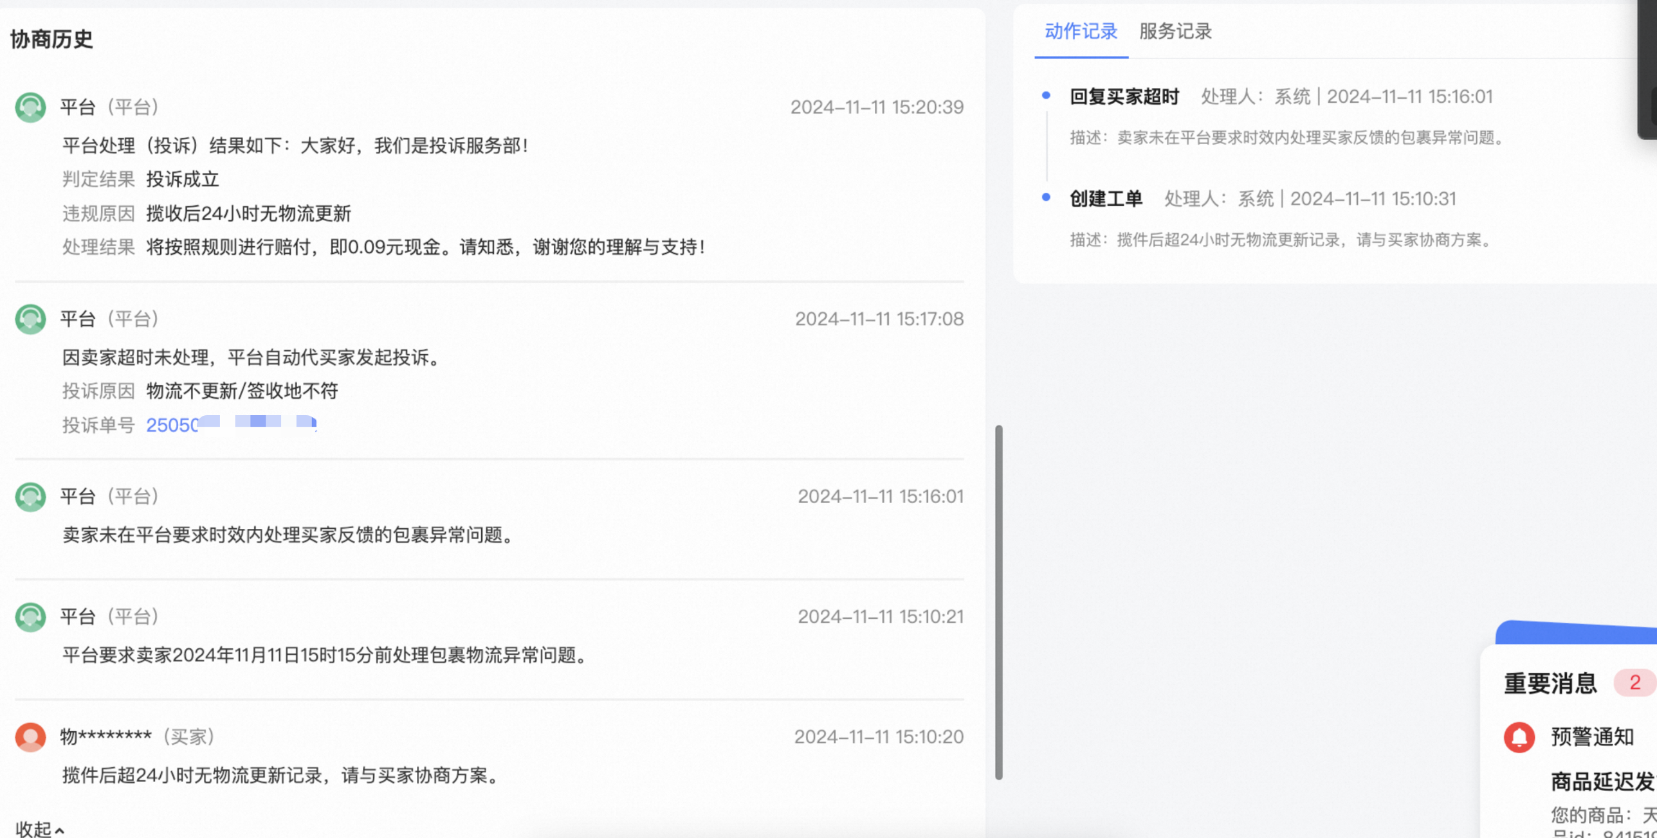
Task: Click the buyer 物******** avatar icon
Action: tap(30, 737)
